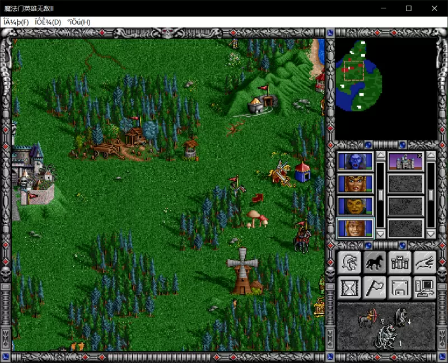End the turn with the hourglass button
This screenshot has width=448, height=363.
pos(349,287)
